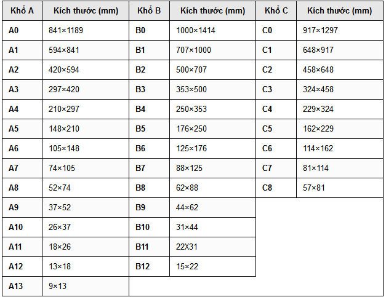Click the 57×81 dimension cell
The height and width of the screenshot is (297, 386).
314,188
